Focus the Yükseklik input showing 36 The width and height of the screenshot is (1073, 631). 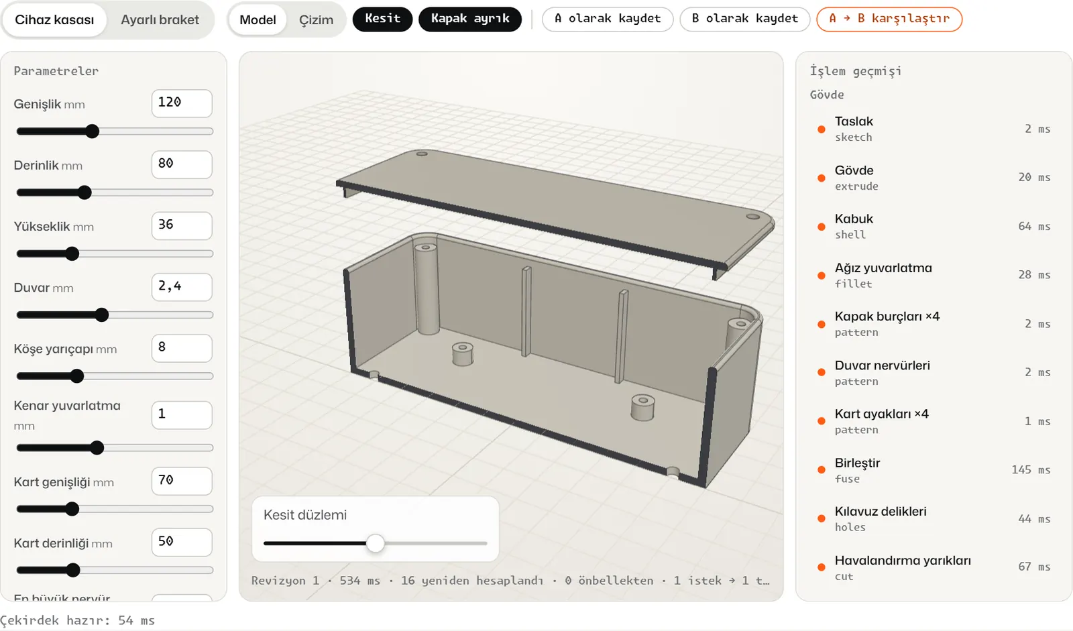point(182,225)
